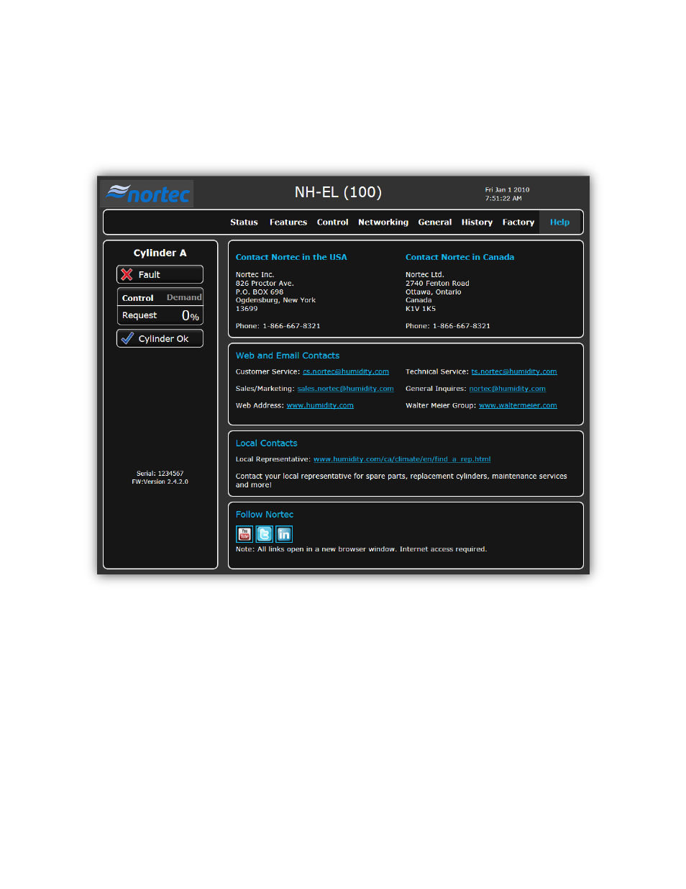Open the YouTube social icon
The width and height of the screenshot is (686, 889).
coord(244,534)
